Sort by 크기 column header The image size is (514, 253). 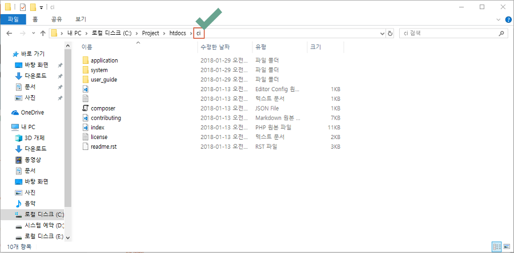pyautogui.click(x=315, y=47)
